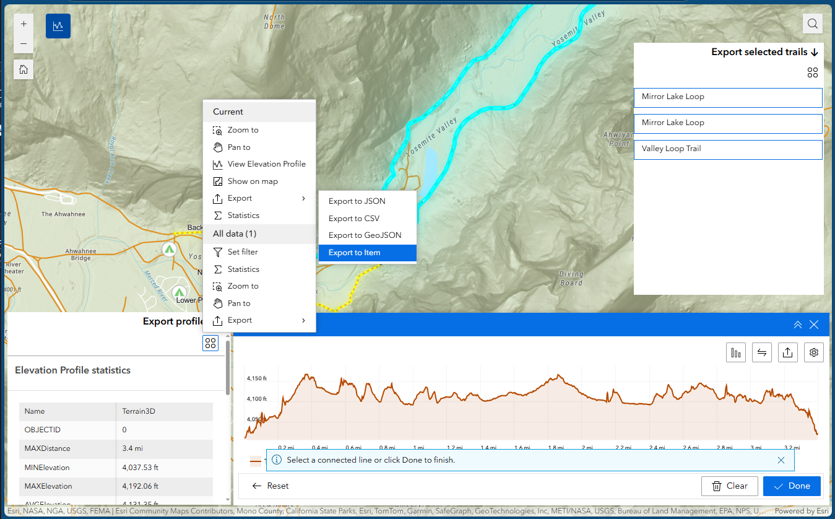
Task: Reset the elevation profile selection
Action: [270, 486]
